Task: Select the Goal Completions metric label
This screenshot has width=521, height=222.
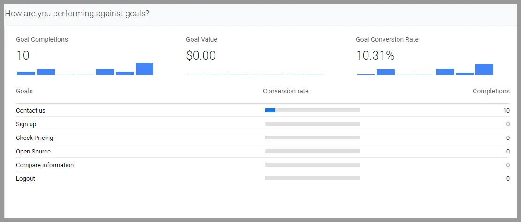Action: point(42,39)
